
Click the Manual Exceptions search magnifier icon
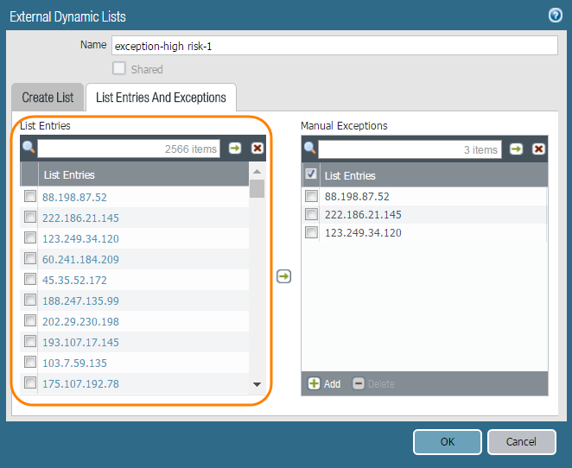pos(309,149)
